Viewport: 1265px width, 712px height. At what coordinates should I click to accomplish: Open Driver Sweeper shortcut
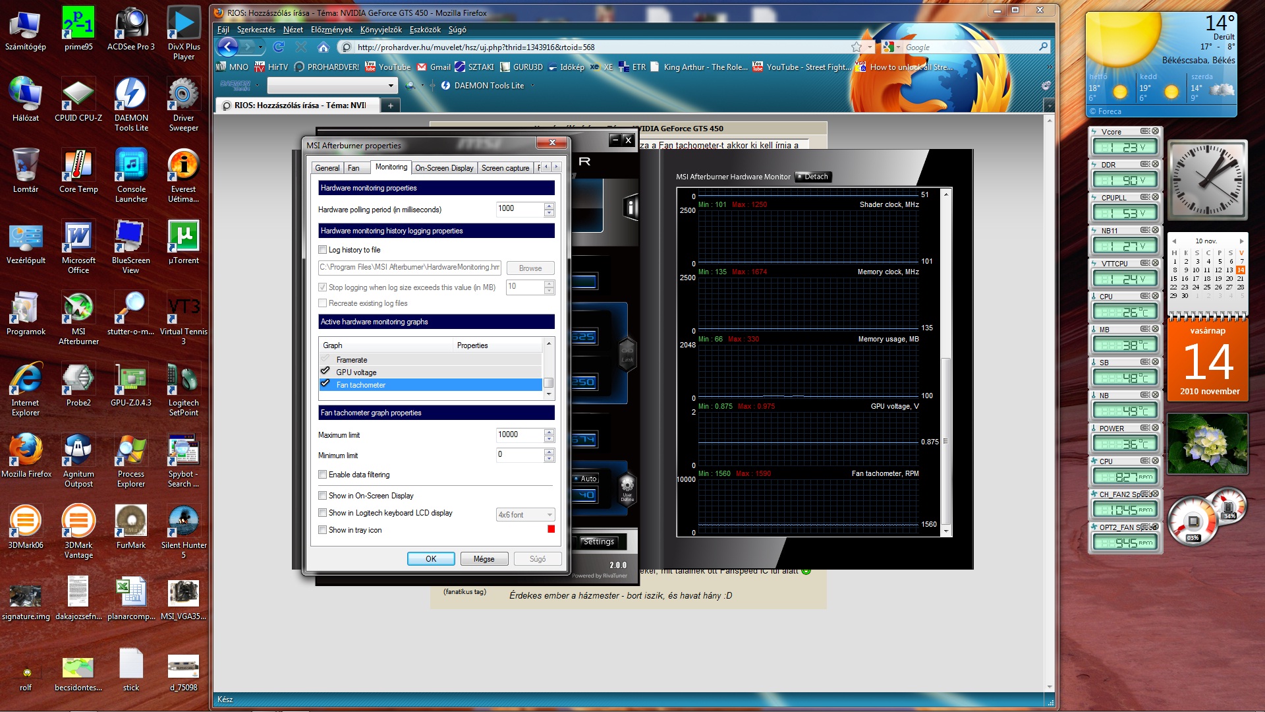tap(184, 104)
